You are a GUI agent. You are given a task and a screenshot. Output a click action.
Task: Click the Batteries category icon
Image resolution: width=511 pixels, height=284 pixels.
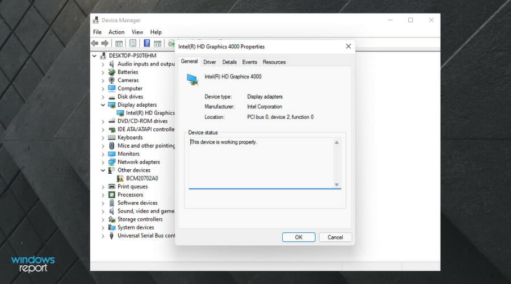112,72
